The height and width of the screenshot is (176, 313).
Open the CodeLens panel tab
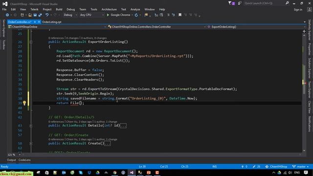24,160
